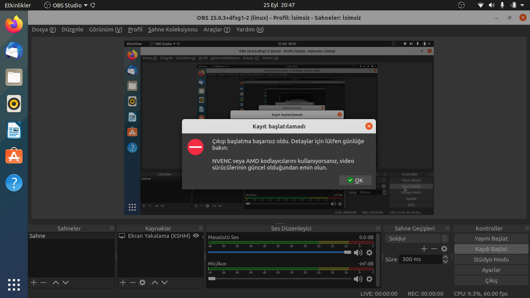Viewport: 530px width, 298px height.
Task: Open the Dosya menu
Action: (44, 29)
